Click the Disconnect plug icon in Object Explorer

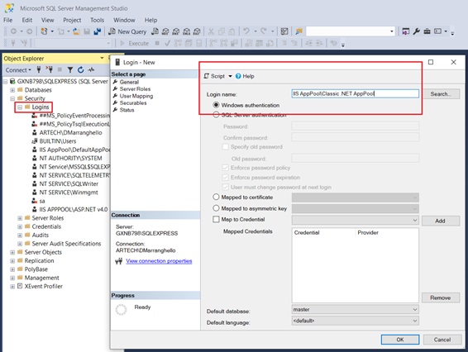click(50, 69)
